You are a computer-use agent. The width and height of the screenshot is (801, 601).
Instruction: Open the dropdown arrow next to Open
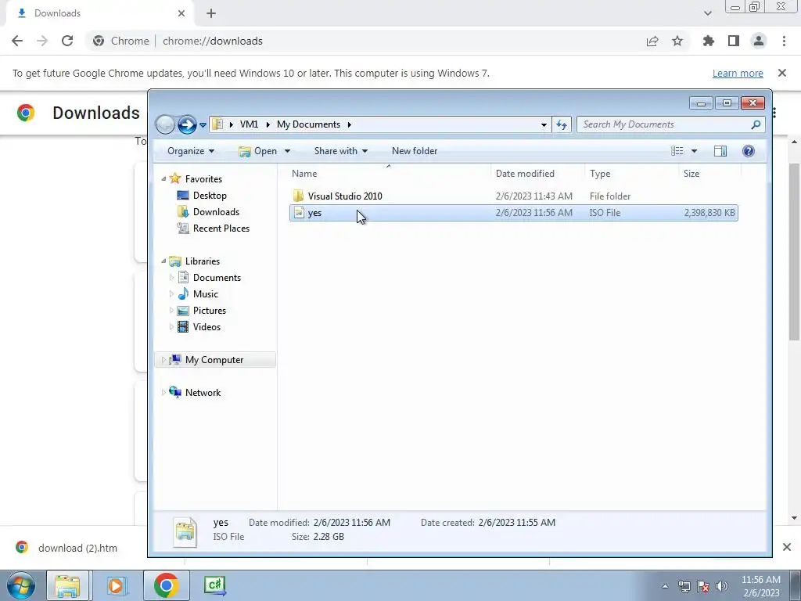[287, 151]
